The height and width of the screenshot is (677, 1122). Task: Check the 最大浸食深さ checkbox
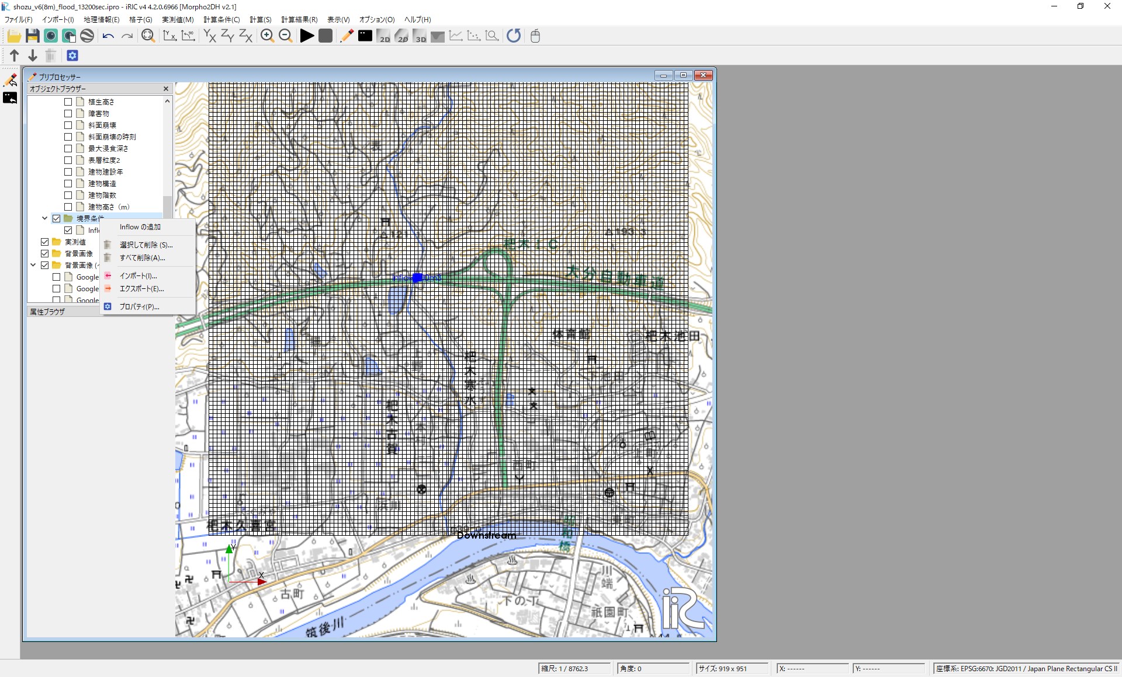pos(68,149)
